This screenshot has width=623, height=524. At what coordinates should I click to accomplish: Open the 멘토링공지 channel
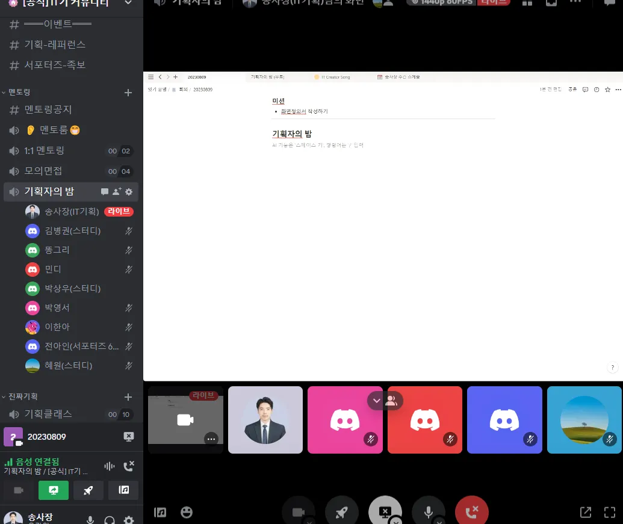71,109
